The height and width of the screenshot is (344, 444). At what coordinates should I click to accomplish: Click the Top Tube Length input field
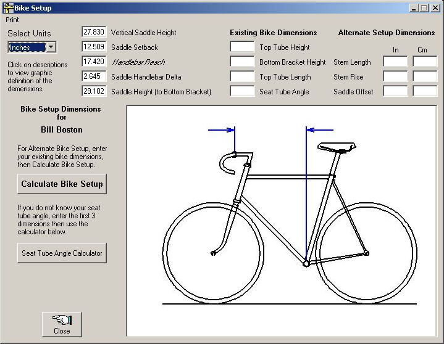pyautogui.click(x=242, y=76)
